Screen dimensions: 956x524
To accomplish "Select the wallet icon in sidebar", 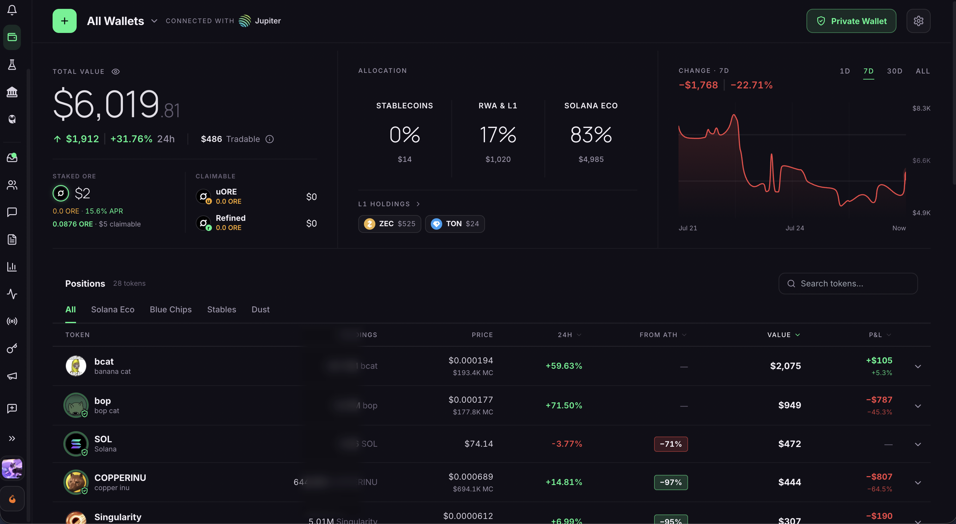I will tap(12, 37).
